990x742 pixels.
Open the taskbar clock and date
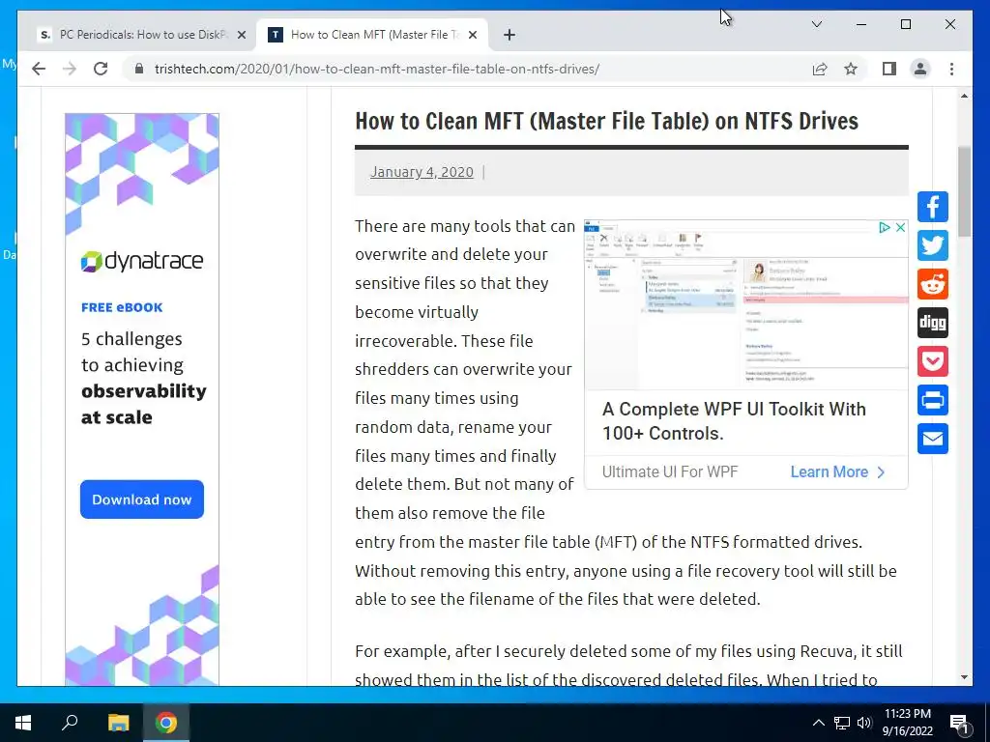(907, 723)
